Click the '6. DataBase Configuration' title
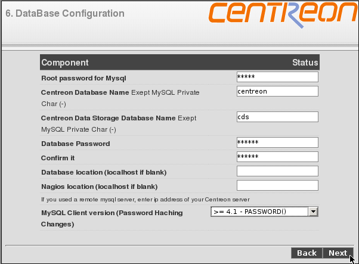Image resolution: width=359 pixels, height=264 pixels. point(65,14)
